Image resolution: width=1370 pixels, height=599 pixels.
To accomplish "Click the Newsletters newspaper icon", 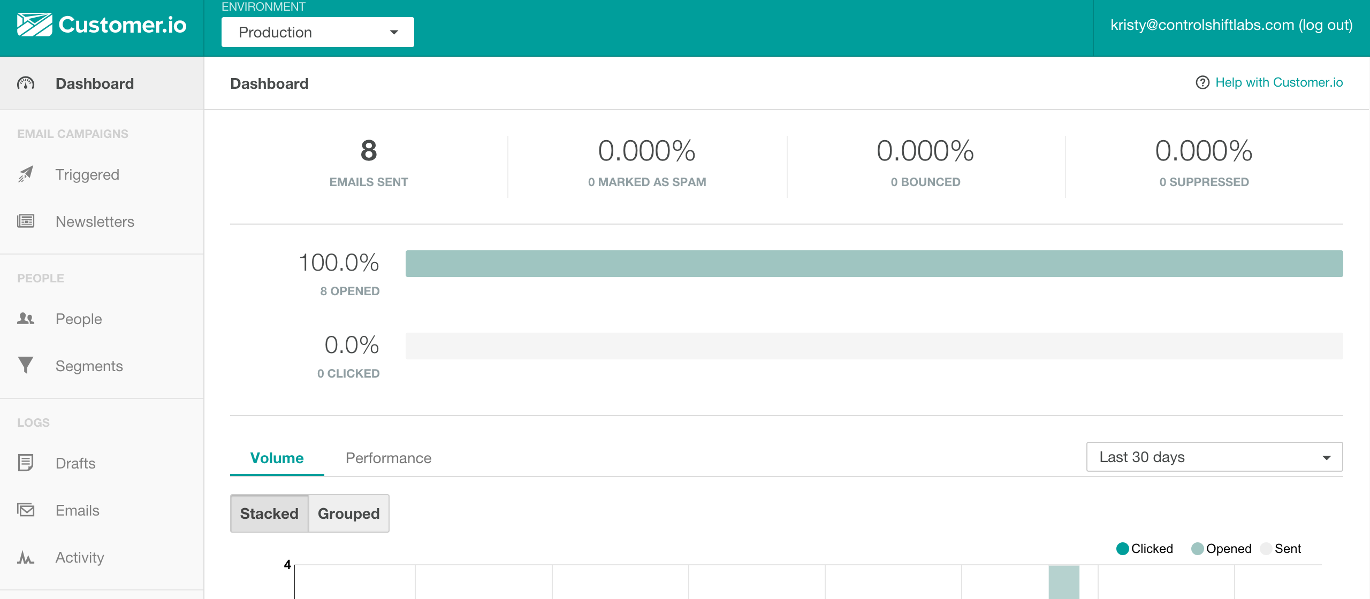I will click(26, 221).
